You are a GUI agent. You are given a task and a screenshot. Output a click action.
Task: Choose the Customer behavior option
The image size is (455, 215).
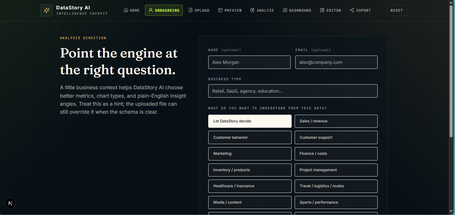point(250,137)
